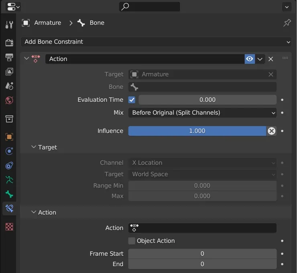The height and width of the screenshot is (273, 297).
Task: Open Texture properties checkered icon
Action: tap(9, 227)
